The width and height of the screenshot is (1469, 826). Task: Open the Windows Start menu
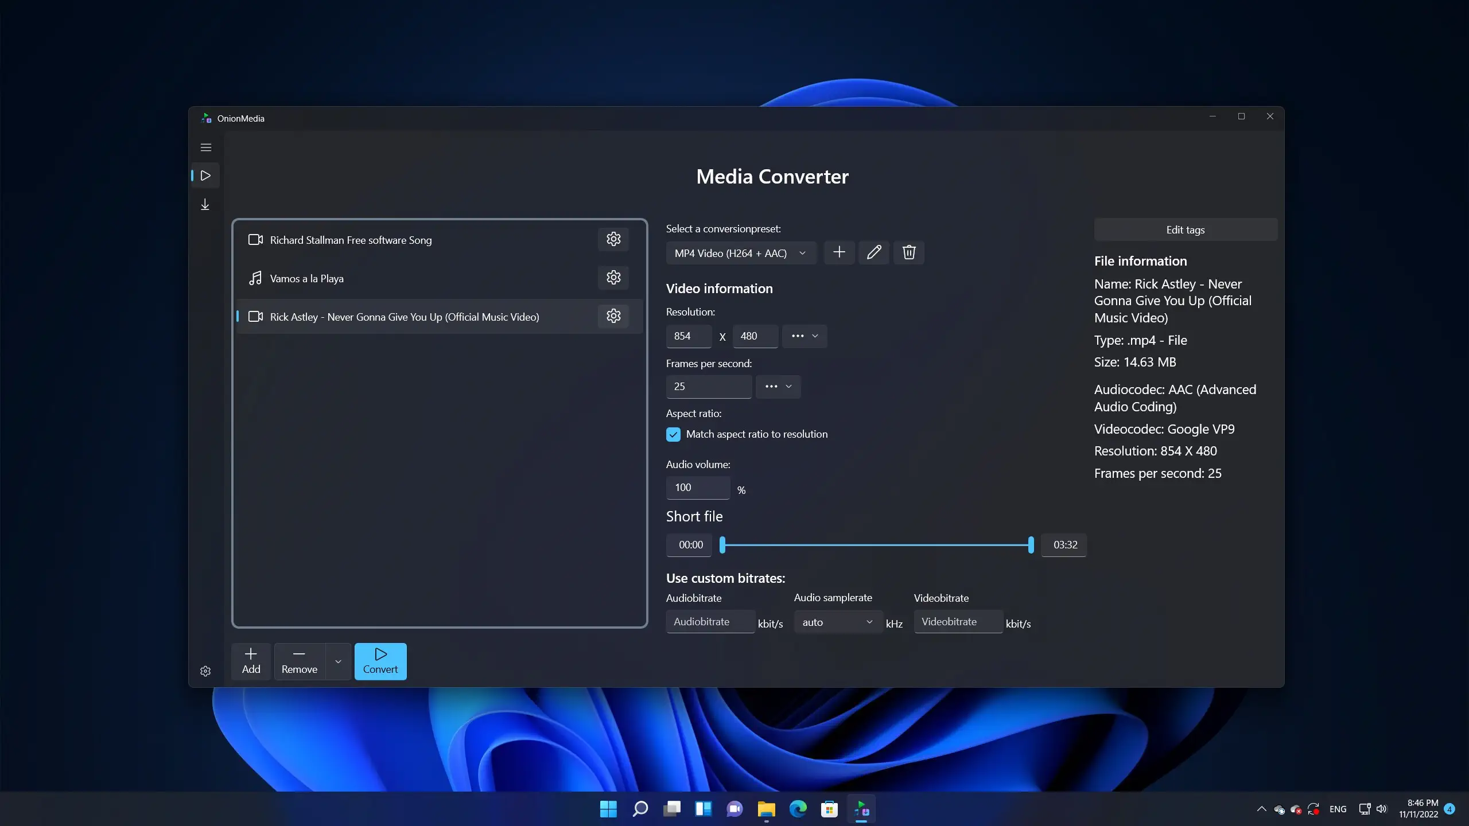pos(608,809)
